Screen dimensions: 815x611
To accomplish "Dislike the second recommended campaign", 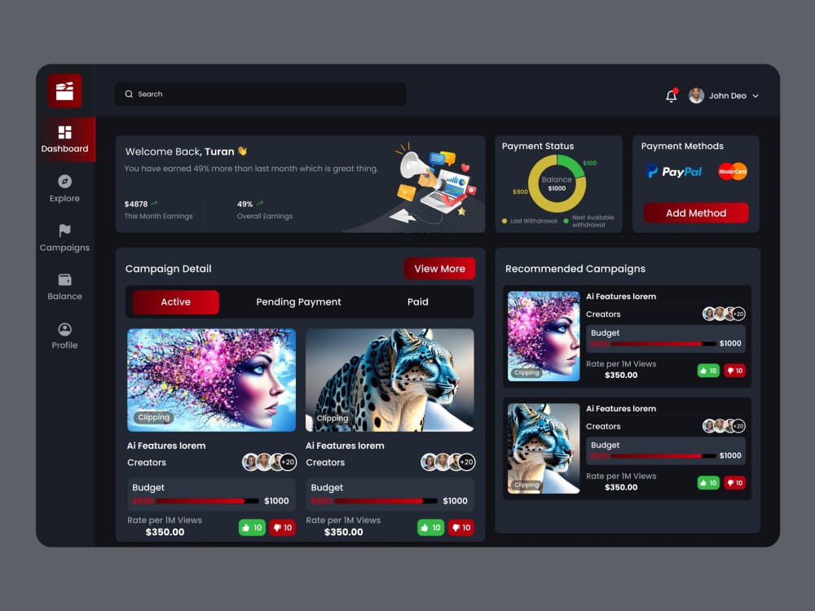I will [735, 482].
